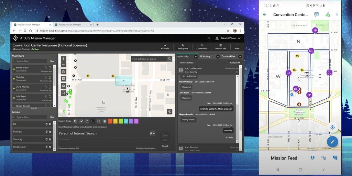Switch to Custom Filter tab
This screenshot has width=352, height=176.
click(231, 56)
